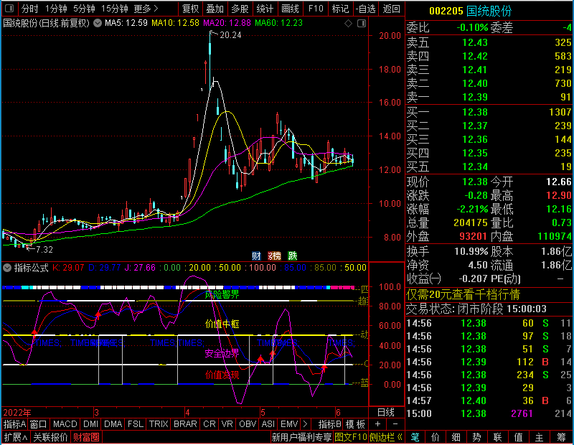This screenshot has width=574, height=445.
Task: Switch indicator to MACD
Action: (65, 424)
